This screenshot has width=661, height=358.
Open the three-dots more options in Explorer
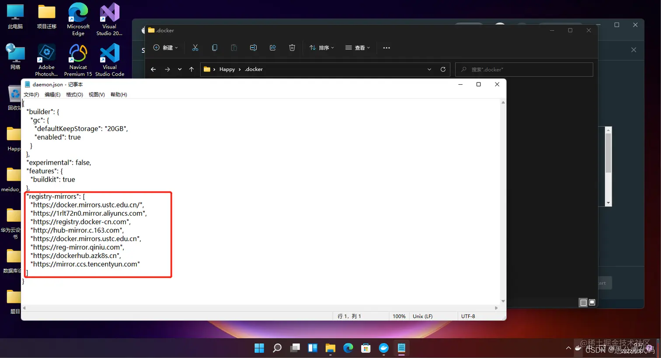[386, 48]
